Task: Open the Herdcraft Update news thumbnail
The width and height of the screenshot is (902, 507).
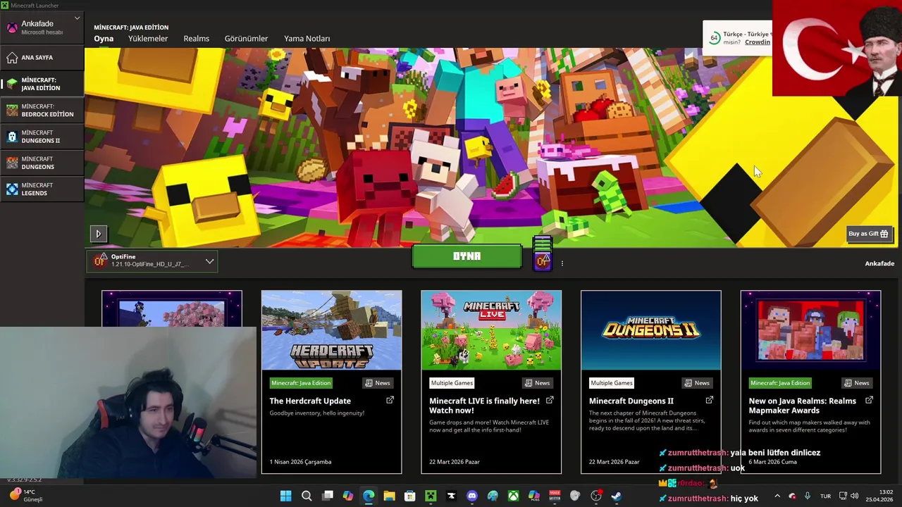Action: [331, 330]
